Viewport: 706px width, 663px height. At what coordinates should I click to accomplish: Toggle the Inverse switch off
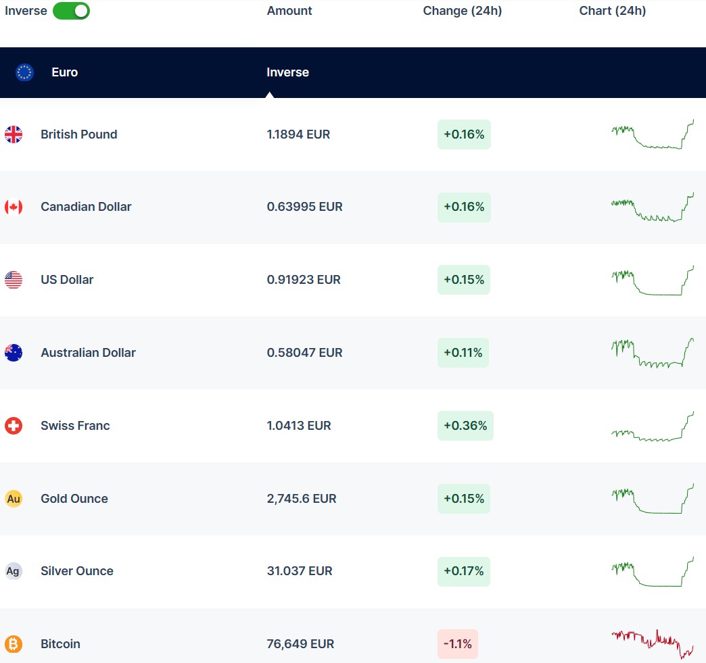tap(71, 11)
